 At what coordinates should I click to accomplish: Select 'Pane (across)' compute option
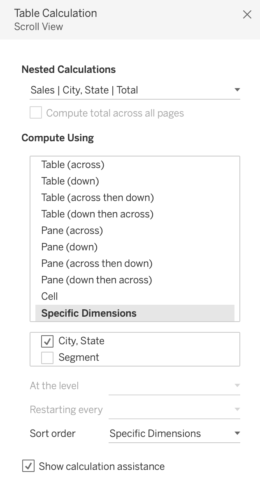tap(71, 230)
